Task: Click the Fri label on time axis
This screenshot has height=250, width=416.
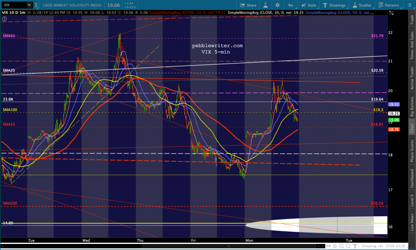Action: click(193, 240)
